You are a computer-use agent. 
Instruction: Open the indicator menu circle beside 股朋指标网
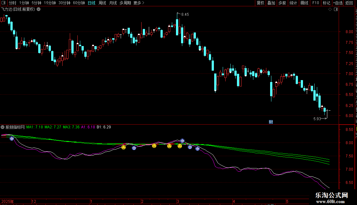[3, 127]
